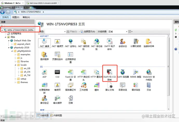Collapse the 网站 tree node
179x122 pixels.
(5, 37)
